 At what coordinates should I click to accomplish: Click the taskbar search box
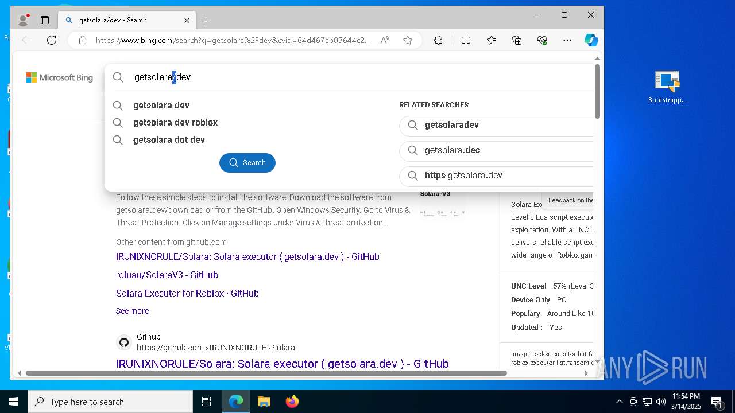pos(110,402)
